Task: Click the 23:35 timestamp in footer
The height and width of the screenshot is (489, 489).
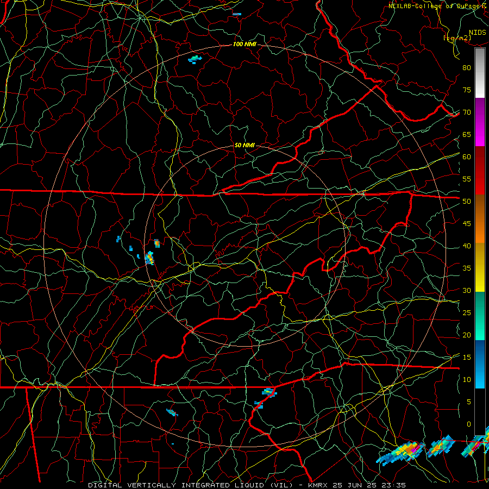Action: coord(394,485)
